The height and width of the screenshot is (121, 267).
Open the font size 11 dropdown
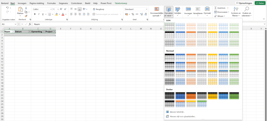[x=58, y=9]
